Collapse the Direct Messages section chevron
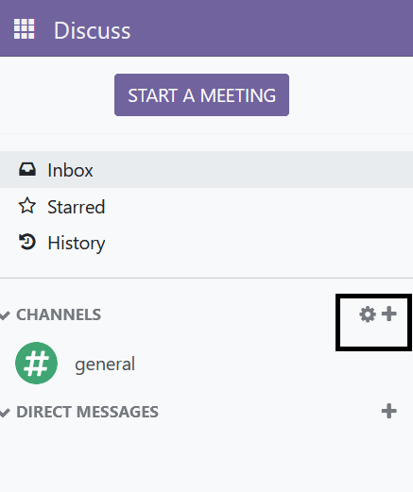This screenshot has width=413, height=492. coord(5,412)
